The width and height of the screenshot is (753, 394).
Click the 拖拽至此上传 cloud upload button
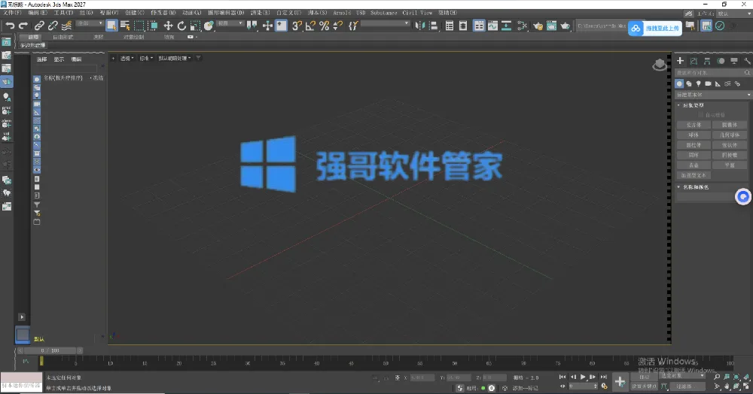(656, 29)
